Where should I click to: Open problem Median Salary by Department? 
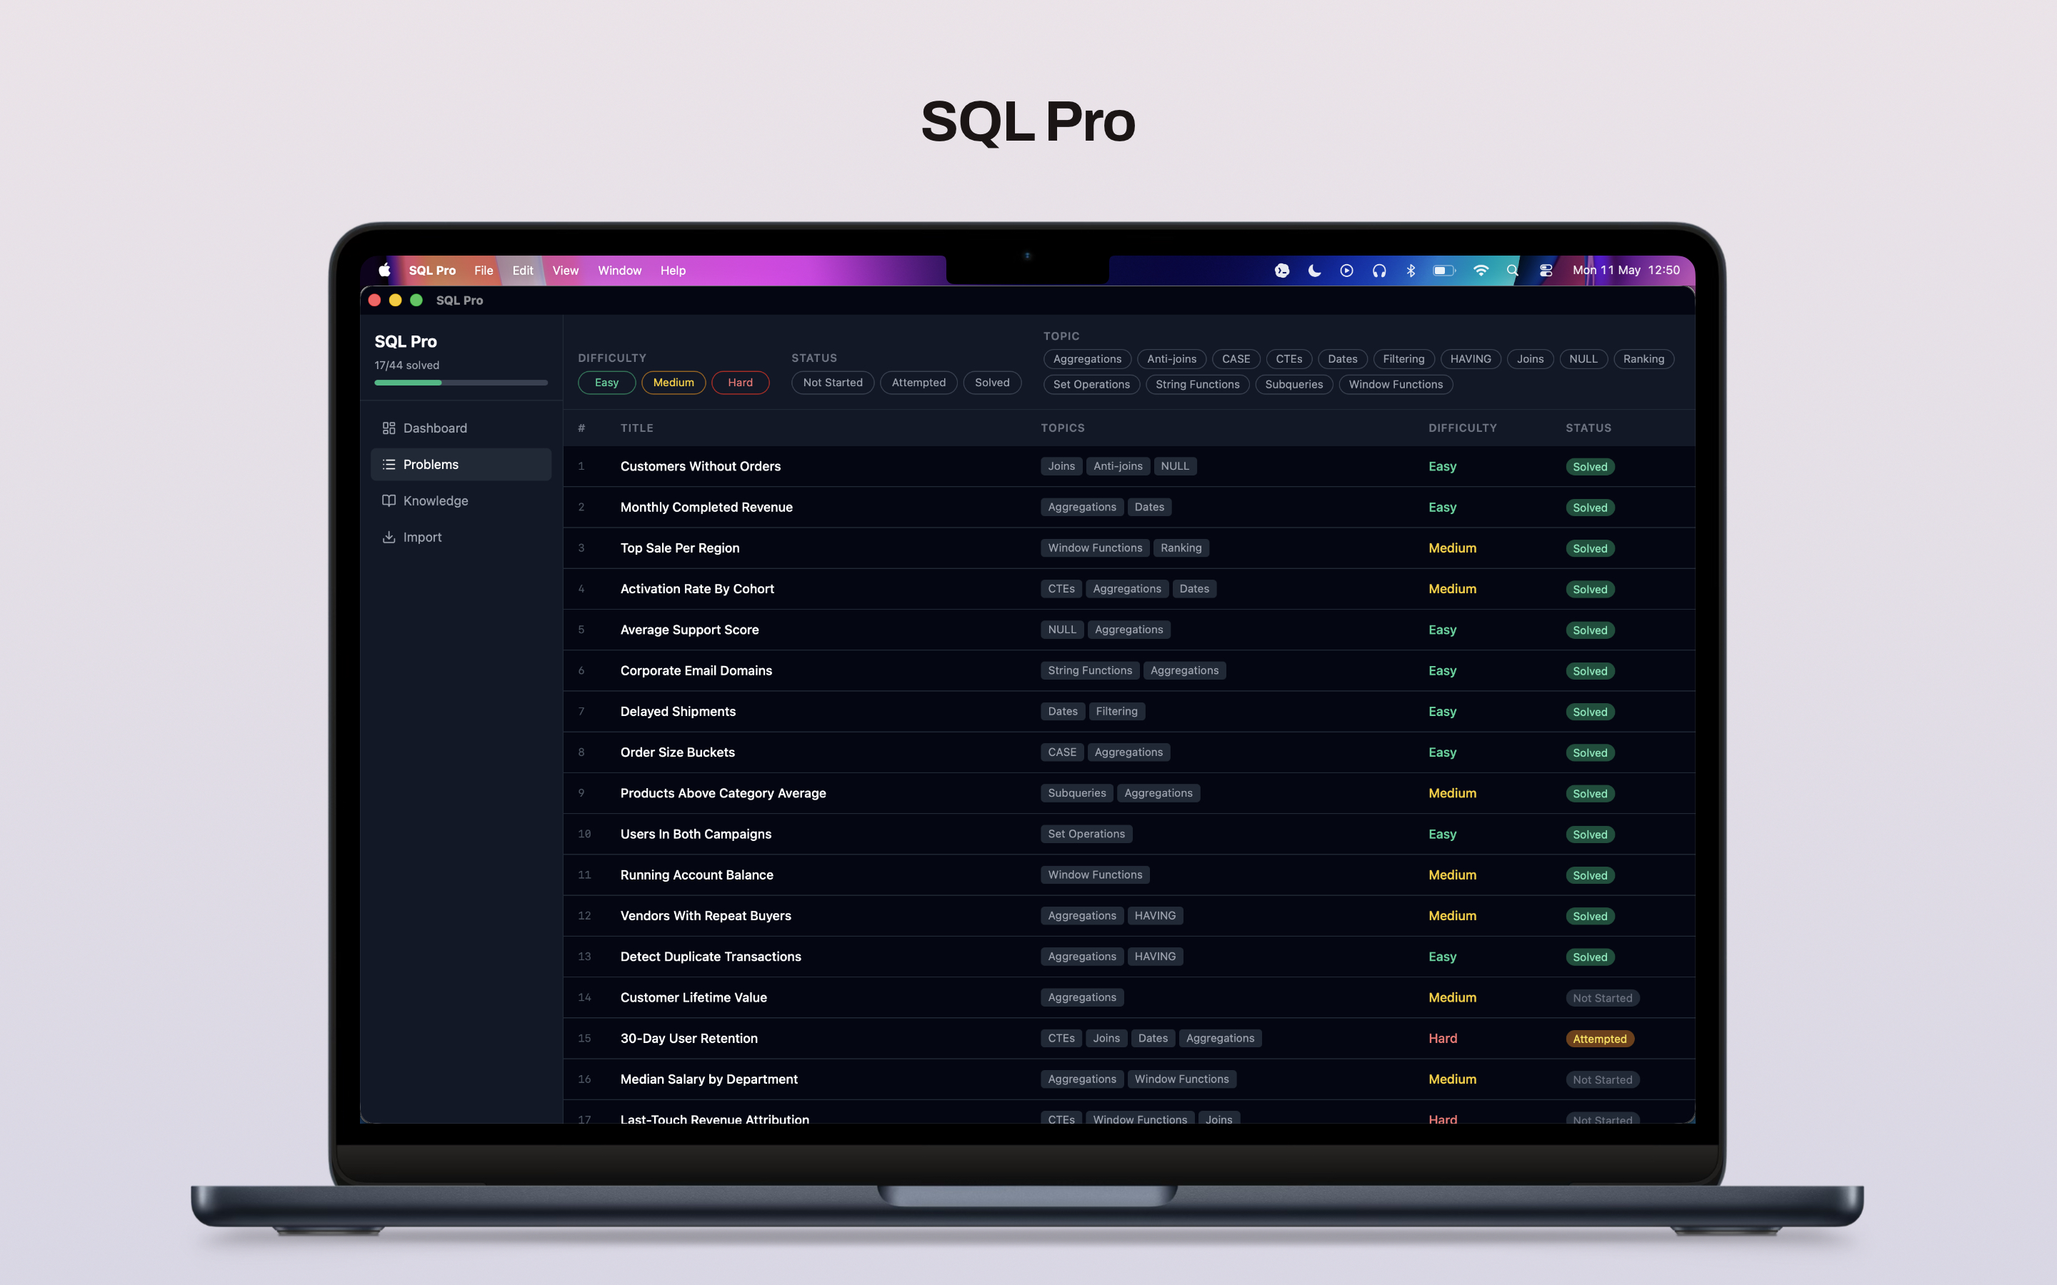coord(1128,1079)
